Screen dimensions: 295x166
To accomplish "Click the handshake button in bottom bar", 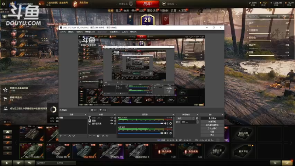I will coord(18,163).
